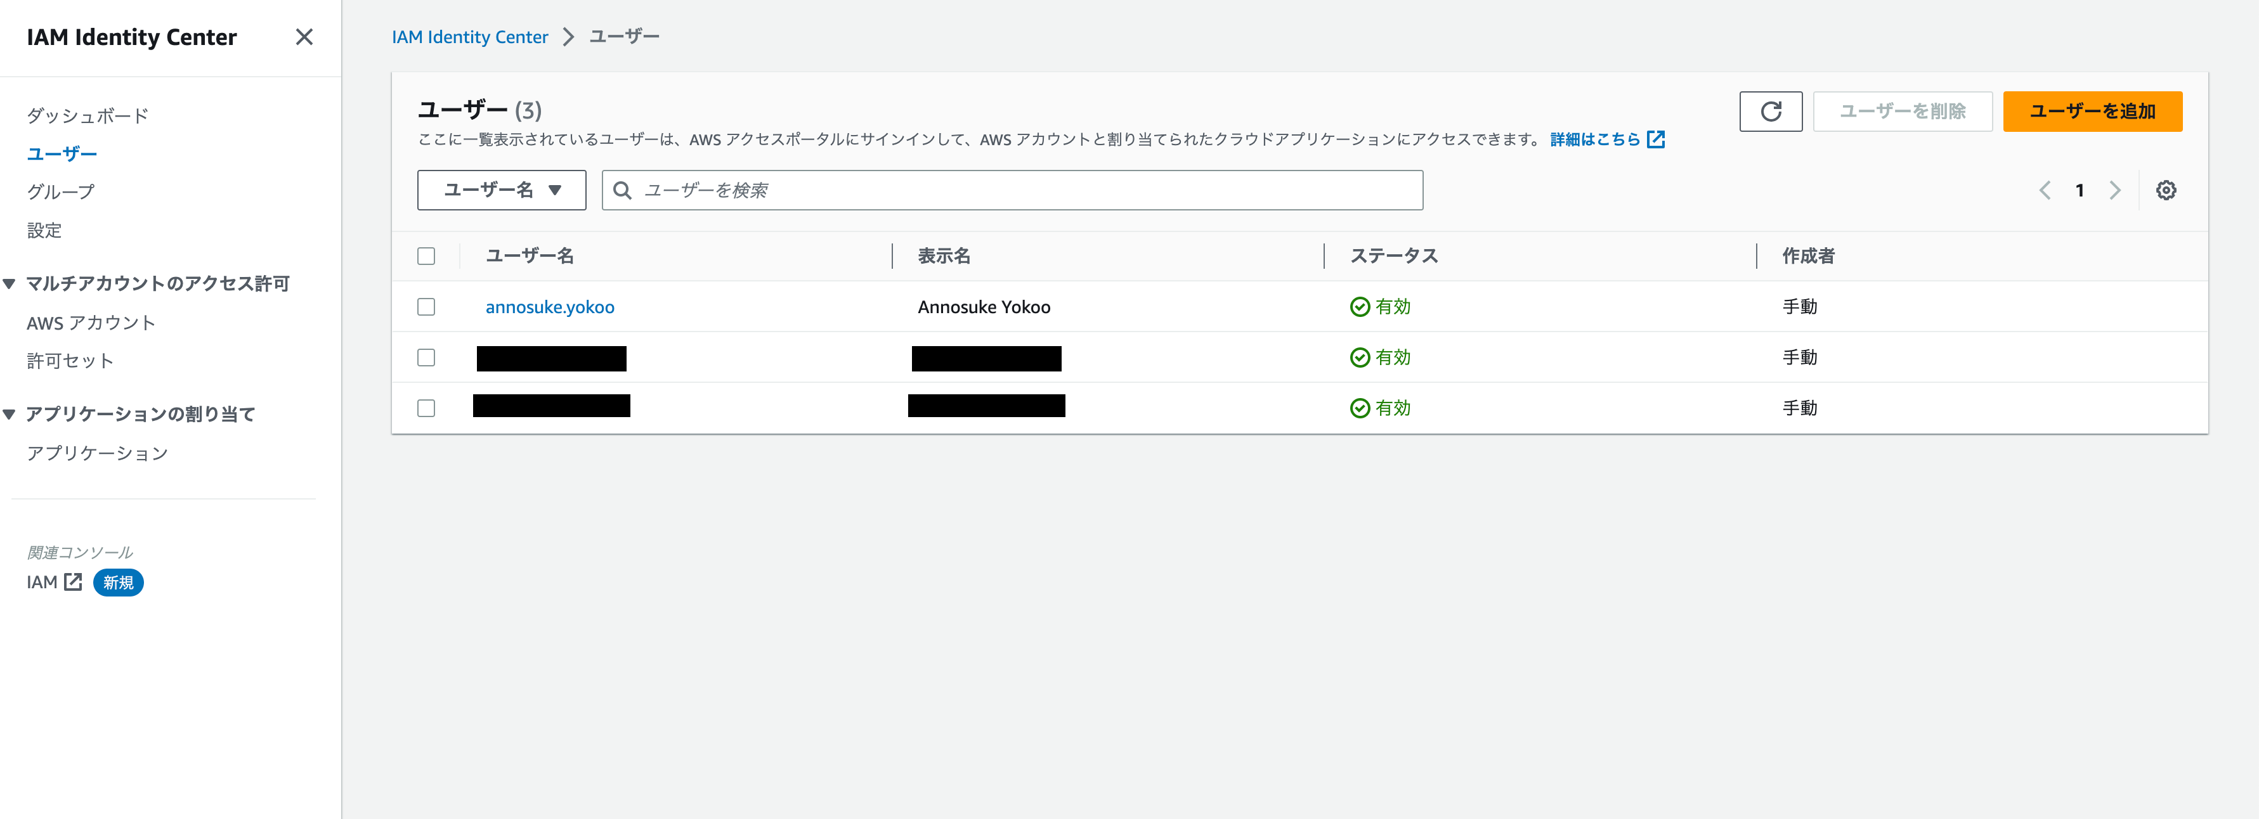Click the search magnifier icon

pos(623,190)
